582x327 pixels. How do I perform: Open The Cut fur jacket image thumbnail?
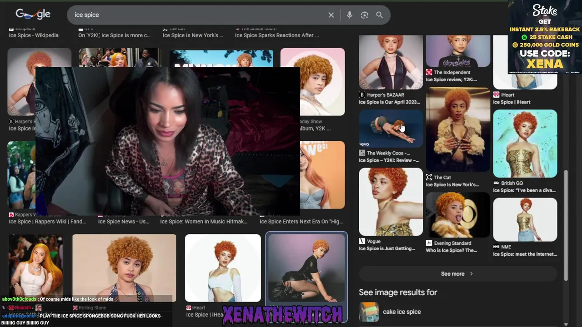click(458, 129)
